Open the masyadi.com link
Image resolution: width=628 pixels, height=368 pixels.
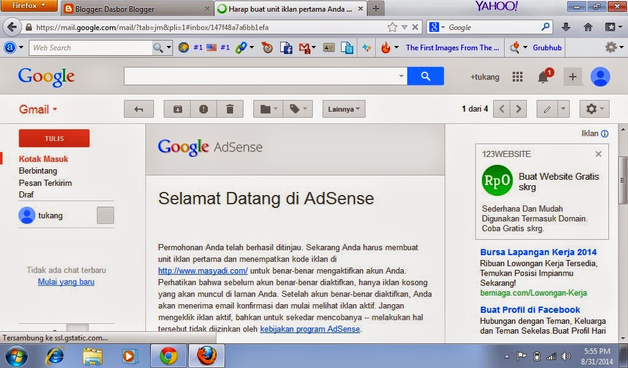coord(202,270)
